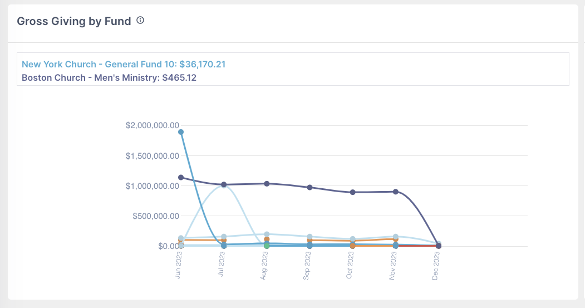Click the $1,000,000.00 y-axis label

click(151, 185)
